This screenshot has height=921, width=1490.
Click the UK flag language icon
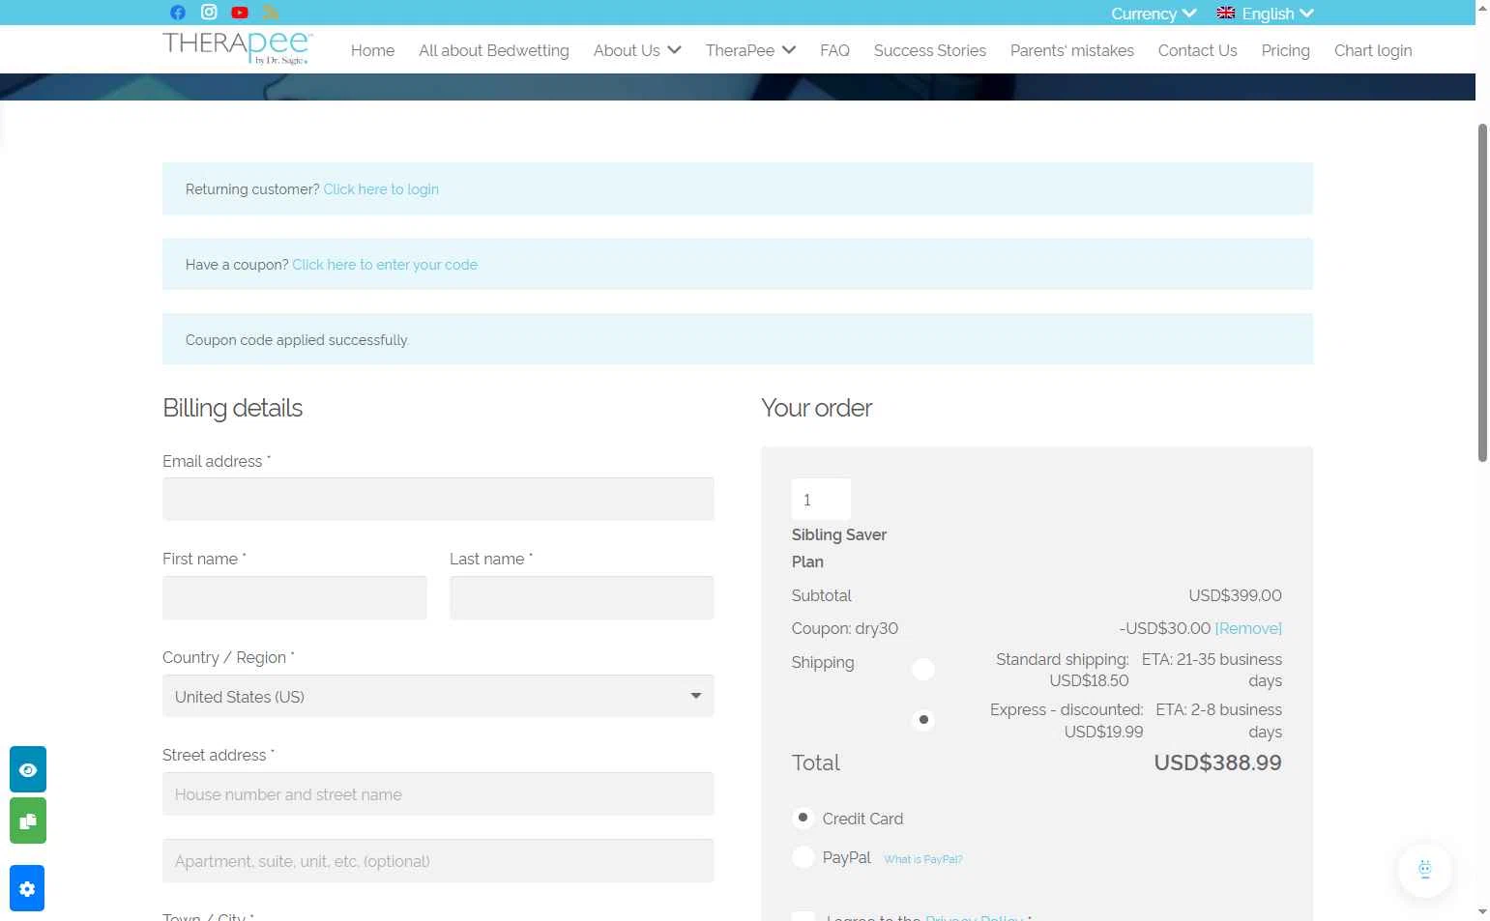pos(1226,13)
